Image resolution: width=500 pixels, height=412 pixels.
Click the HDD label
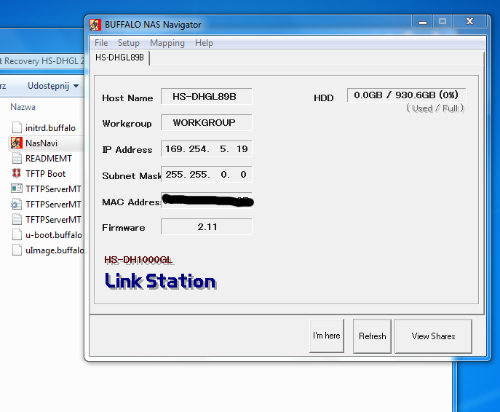tap(323, 98)
